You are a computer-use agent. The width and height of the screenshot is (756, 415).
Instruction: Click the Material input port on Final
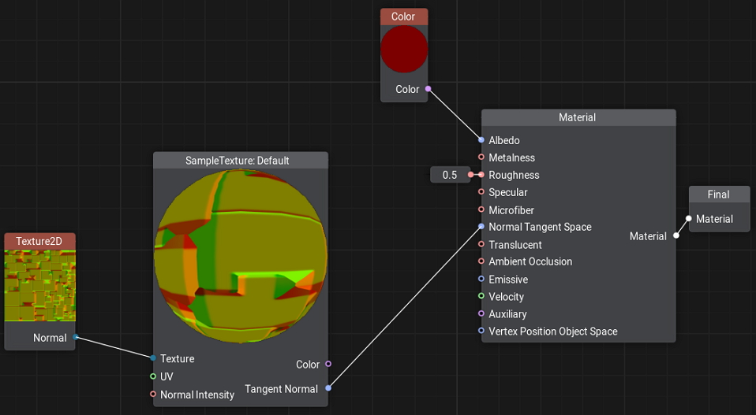click(x=689, y=219)
